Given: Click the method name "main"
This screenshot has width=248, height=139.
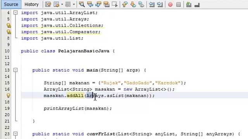Looking at the screenshot, I should pos(92,70).
